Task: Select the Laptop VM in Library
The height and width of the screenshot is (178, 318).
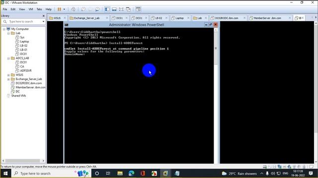Action: (24, 42)
